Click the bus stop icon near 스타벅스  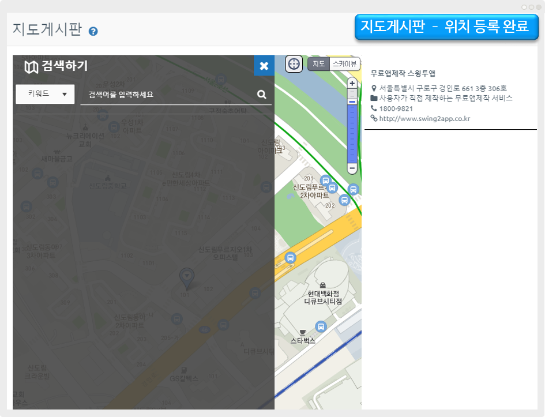tap(321, 326)
